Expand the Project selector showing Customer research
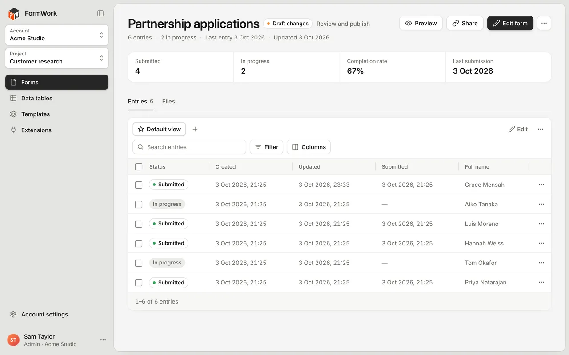 [x=57, y=58]
